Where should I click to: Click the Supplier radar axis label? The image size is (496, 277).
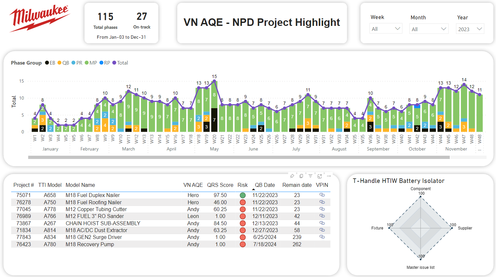coord(465,228)
